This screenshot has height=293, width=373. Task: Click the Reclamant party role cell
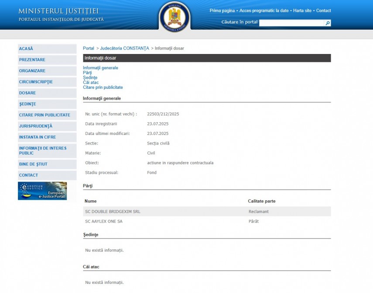(x=259, y=212)
